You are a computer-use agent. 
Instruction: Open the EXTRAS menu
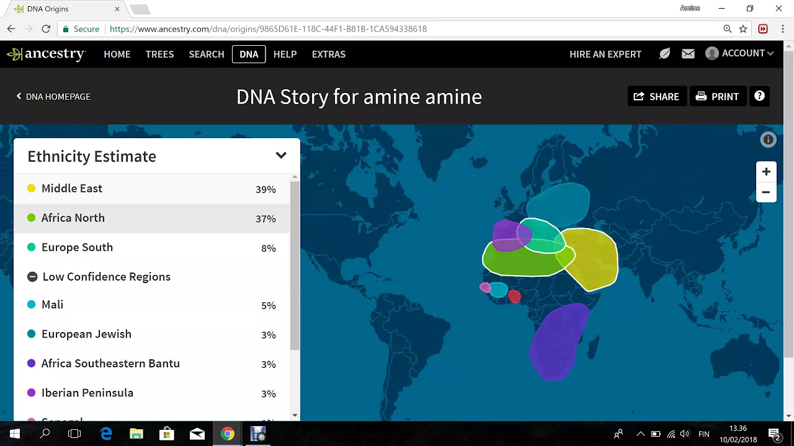click(x=328, y=54)
